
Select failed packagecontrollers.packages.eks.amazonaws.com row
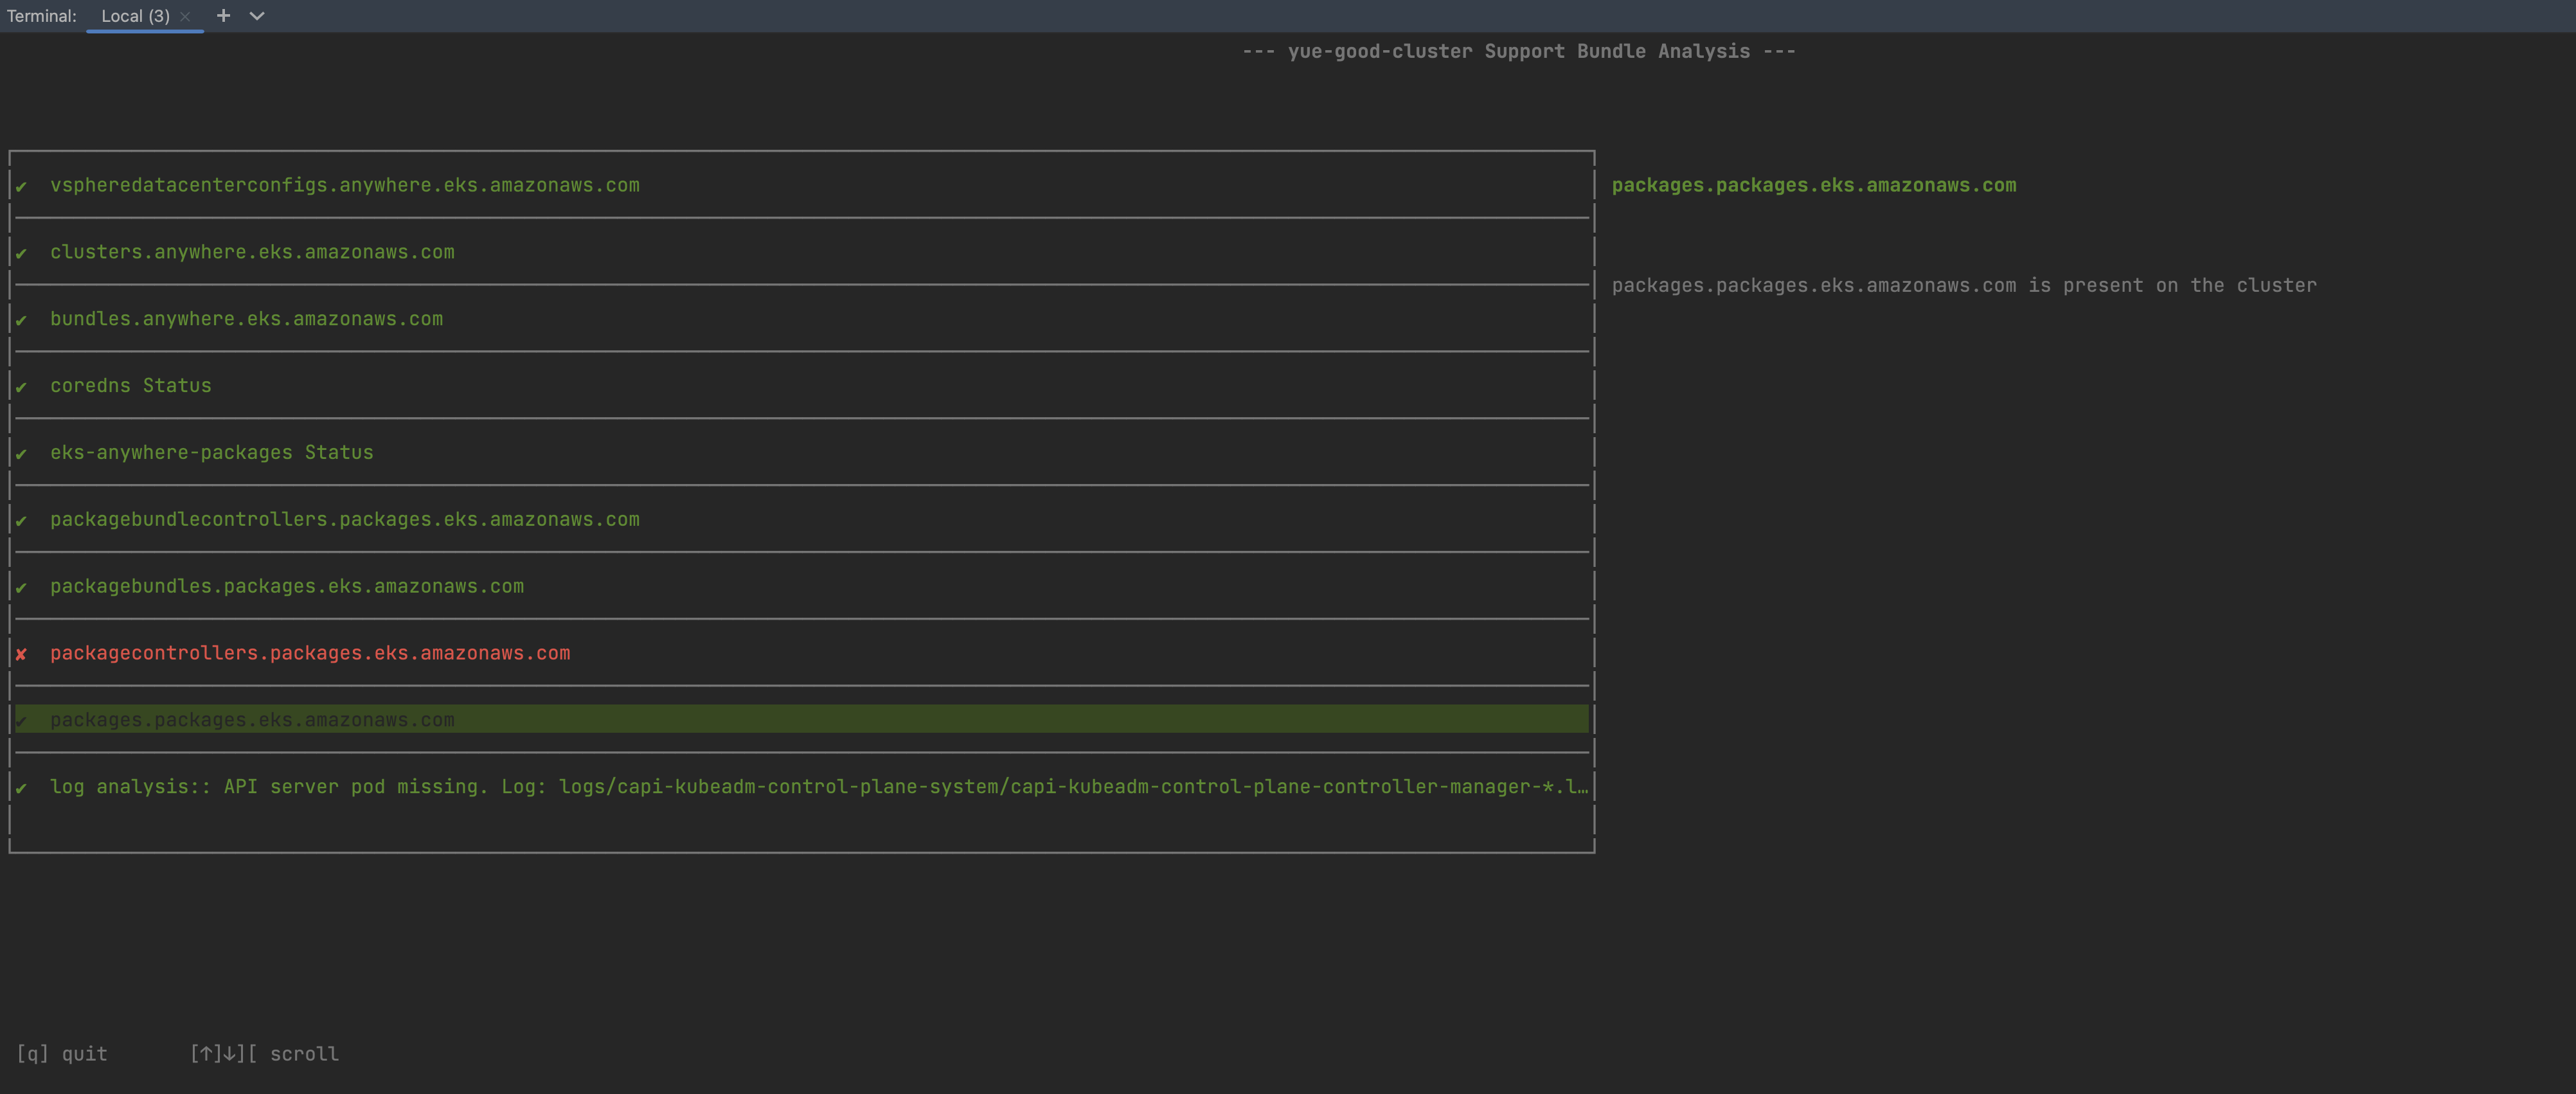tap(310, 653)
